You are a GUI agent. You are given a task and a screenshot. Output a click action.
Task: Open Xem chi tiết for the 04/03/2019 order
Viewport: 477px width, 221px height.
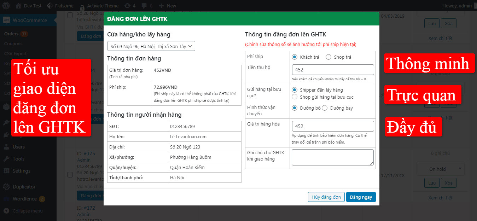pos(440,39)
